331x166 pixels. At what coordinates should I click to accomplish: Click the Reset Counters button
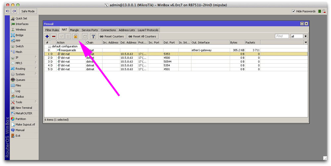(112, 36)
